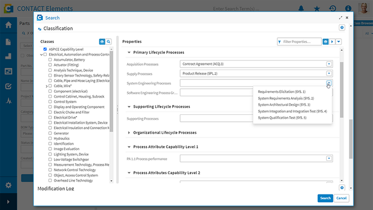Click the Cancel button
This screenshot has width=373, height=210.
click(x=341, y=198)
